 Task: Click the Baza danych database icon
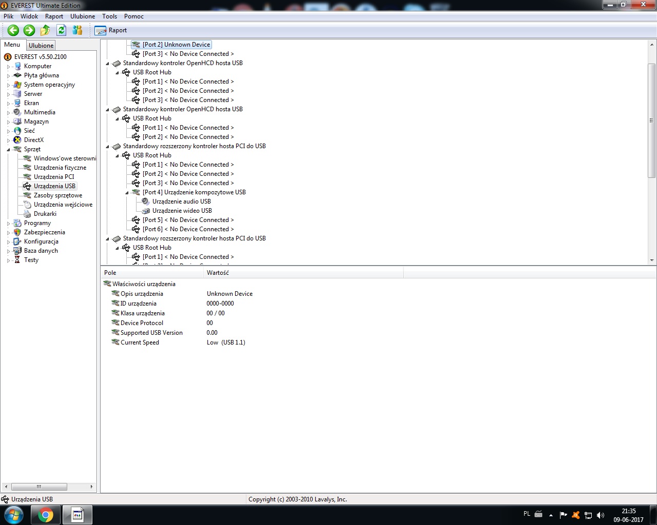(17, 251)
